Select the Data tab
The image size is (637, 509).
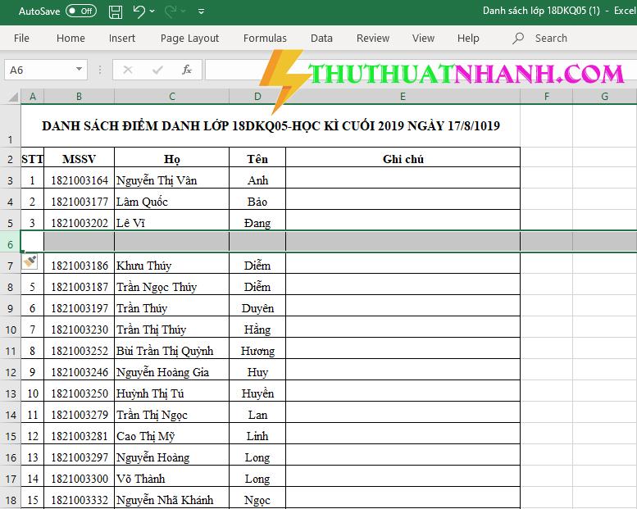click(x=321, y=39)
